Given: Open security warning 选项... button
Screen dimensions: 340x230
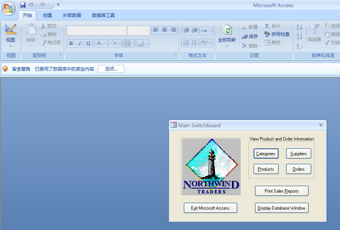Looking at the screenshot, I should tap(111, 69).
